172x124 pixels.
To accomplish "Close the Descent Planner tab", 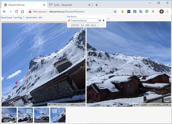I will 44,5.
